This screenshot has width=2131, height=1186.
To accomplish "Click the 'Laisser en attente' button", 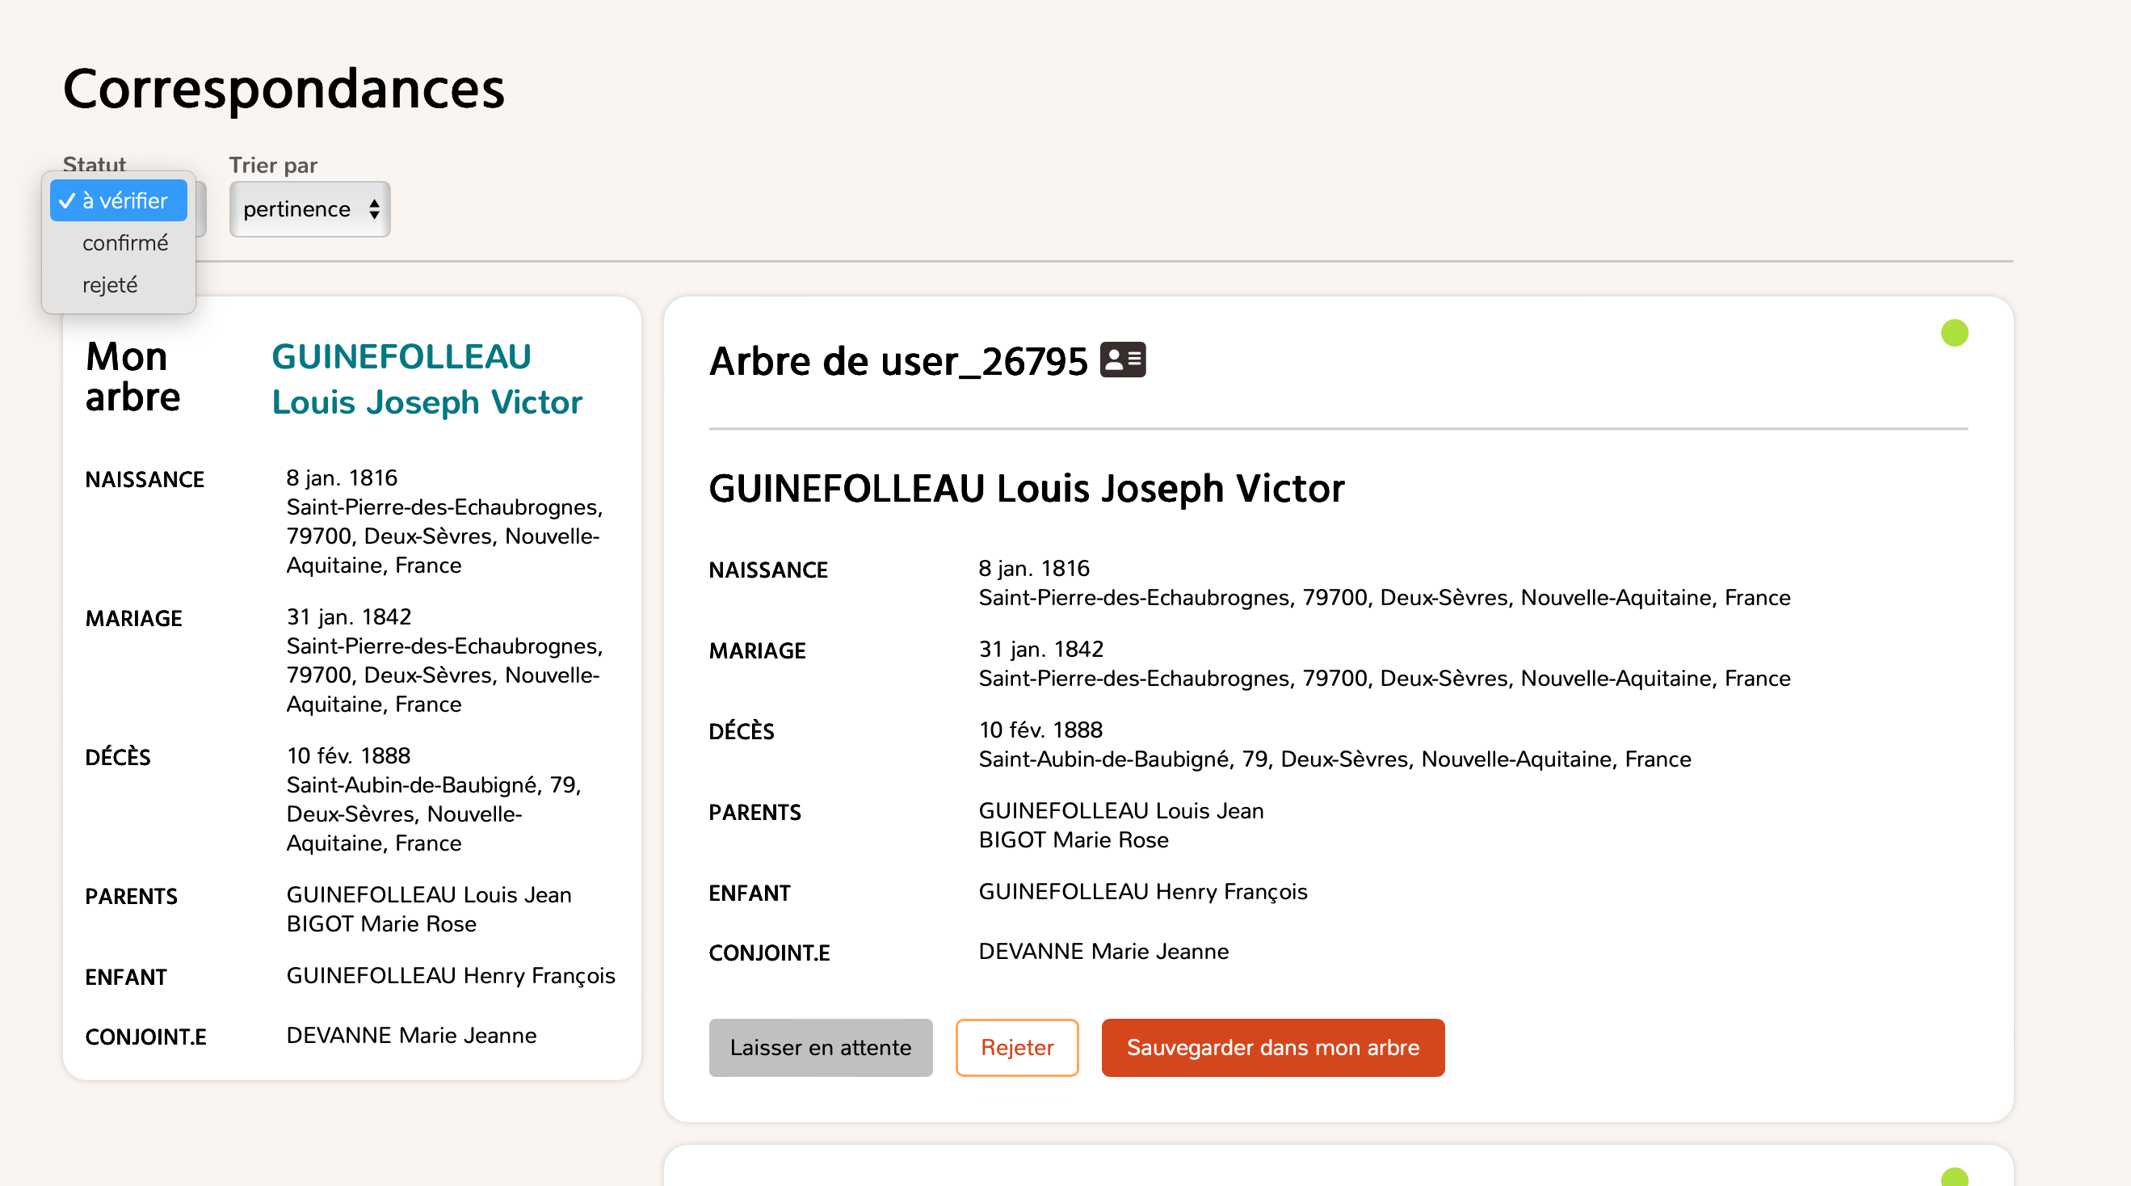I will 821,1047.
